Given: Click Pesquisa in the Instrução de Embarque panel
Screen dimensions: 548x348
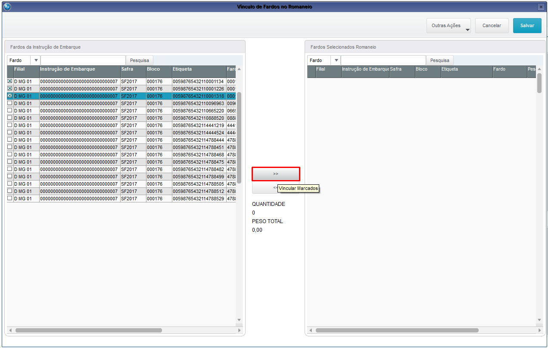Looking at the screenshot, I should pos(140,60).
